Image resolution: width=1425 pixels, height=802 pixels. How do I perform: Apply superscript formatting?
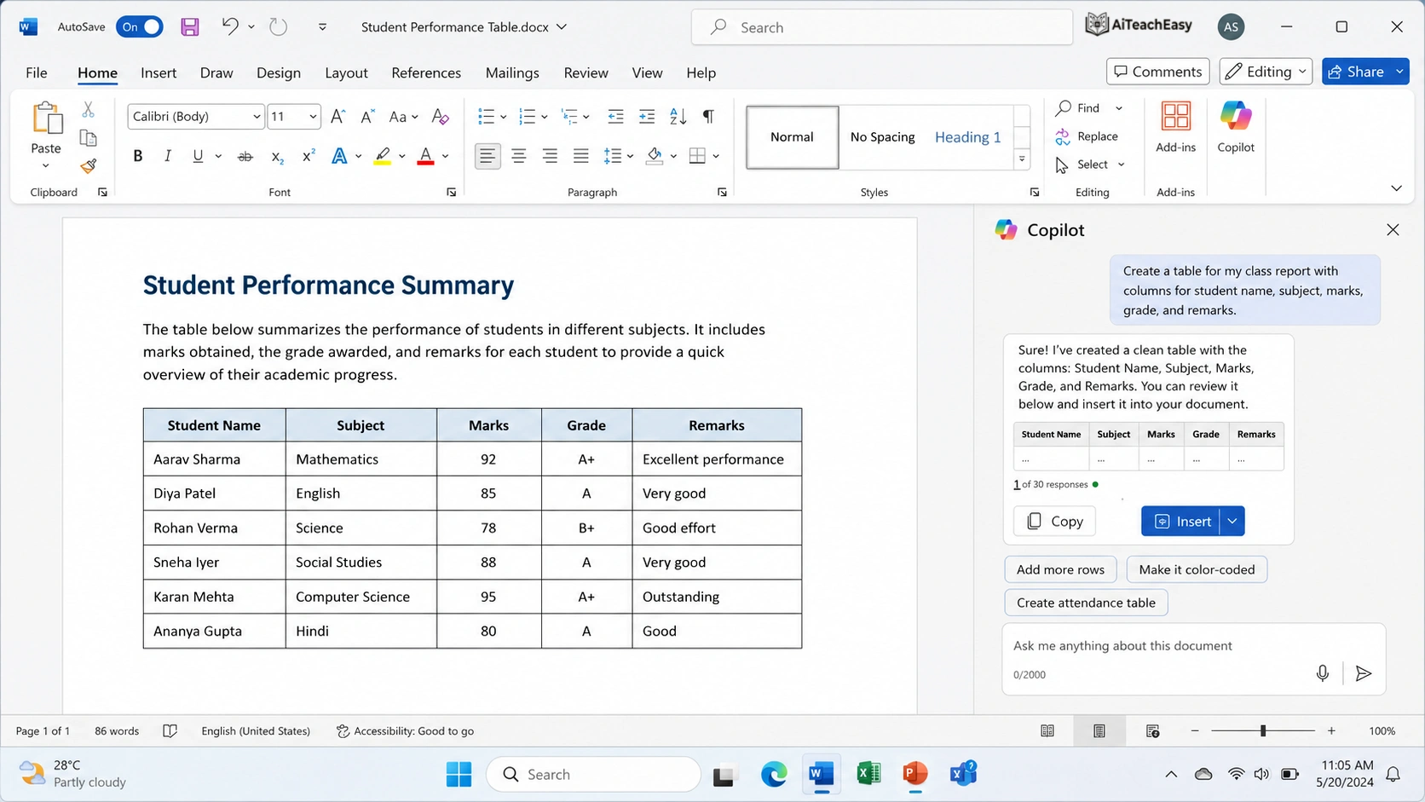coord(309,156)
